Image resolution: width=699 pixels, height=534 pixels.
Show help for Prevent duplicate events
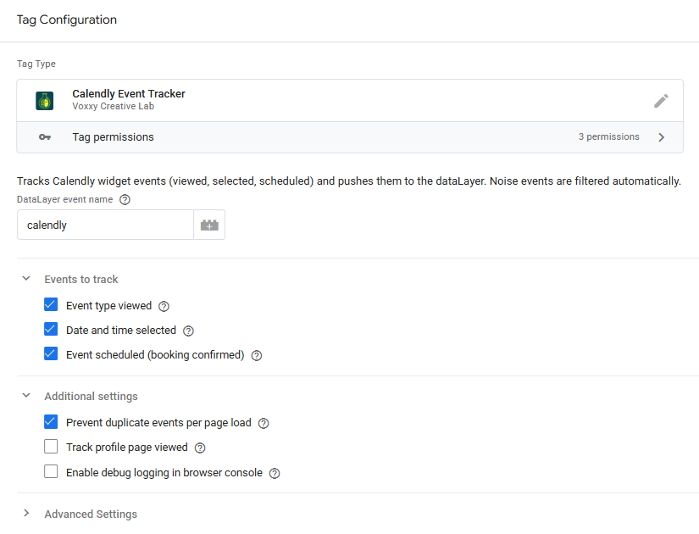[x=264, y=423]
